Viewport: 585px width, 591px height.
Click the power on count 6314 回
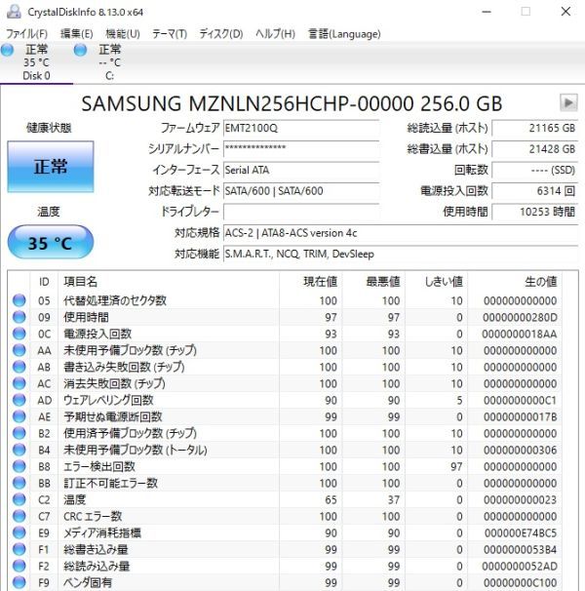click(535, 191)
